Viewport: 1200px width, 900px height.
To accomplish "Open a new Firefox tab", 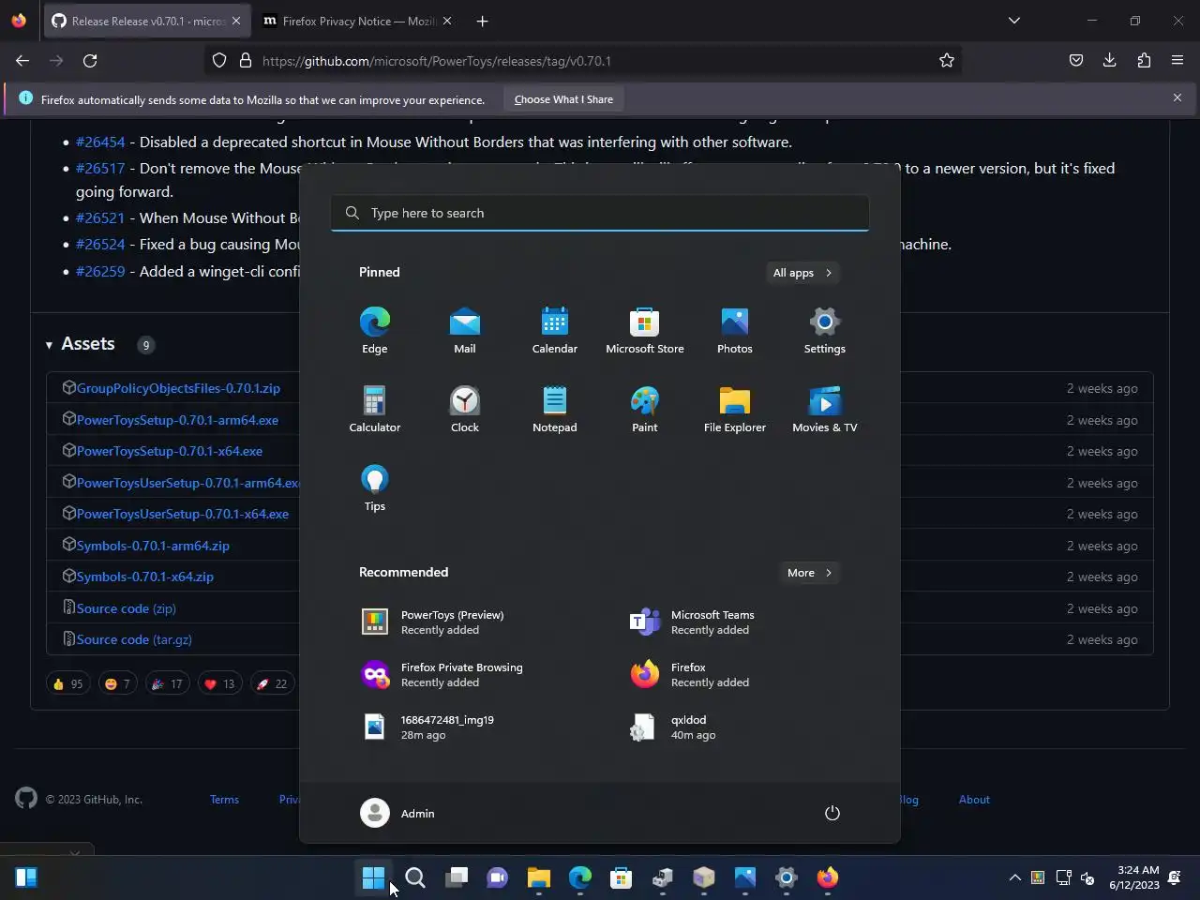I will 482,21.
